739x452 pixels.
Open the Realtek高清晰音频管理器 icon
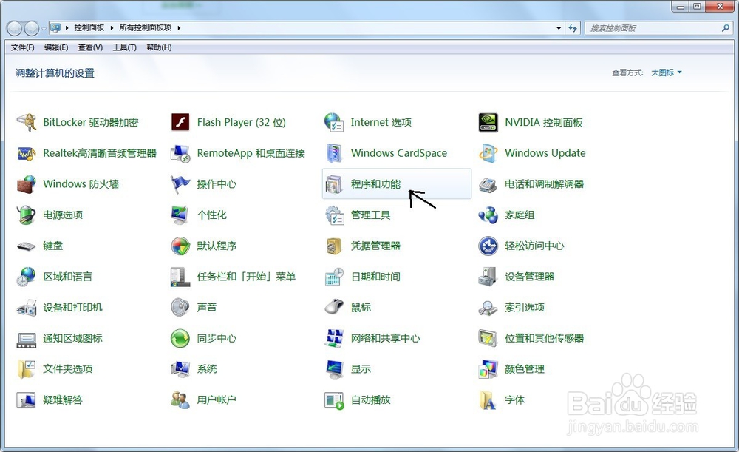tap(27, 153)
